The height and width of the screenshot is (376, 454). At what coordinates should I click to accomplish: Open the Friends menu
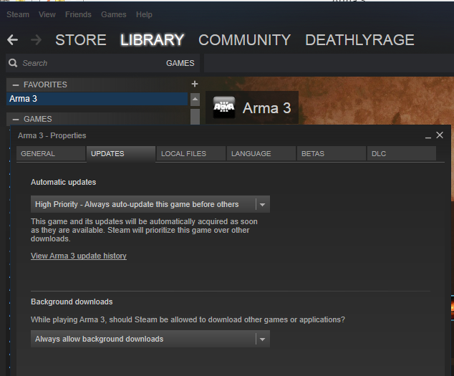tap(78, 14)
